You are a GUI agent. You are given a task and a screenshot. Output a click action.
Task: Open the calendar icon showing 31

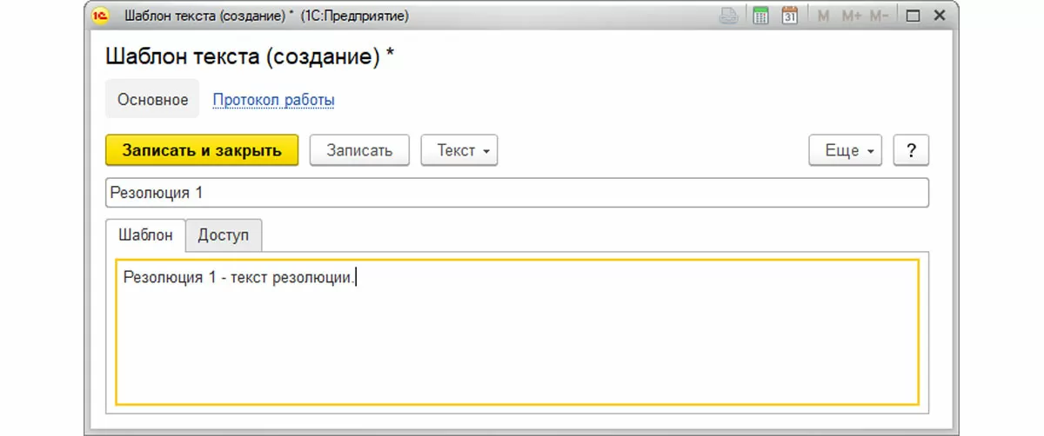click(790, 16)
